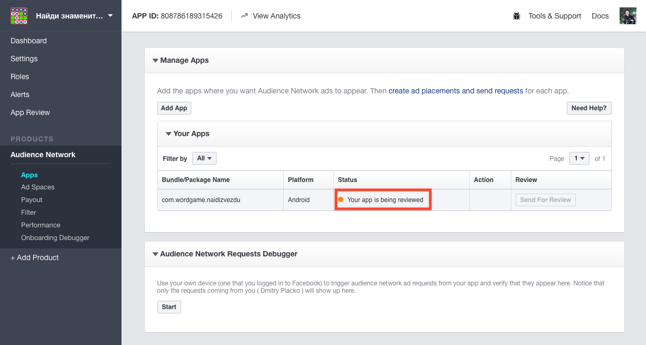Open Ad Spaces subsection
Image resolution: width=646 pixels, height=345 pixels.
(38, 187)
